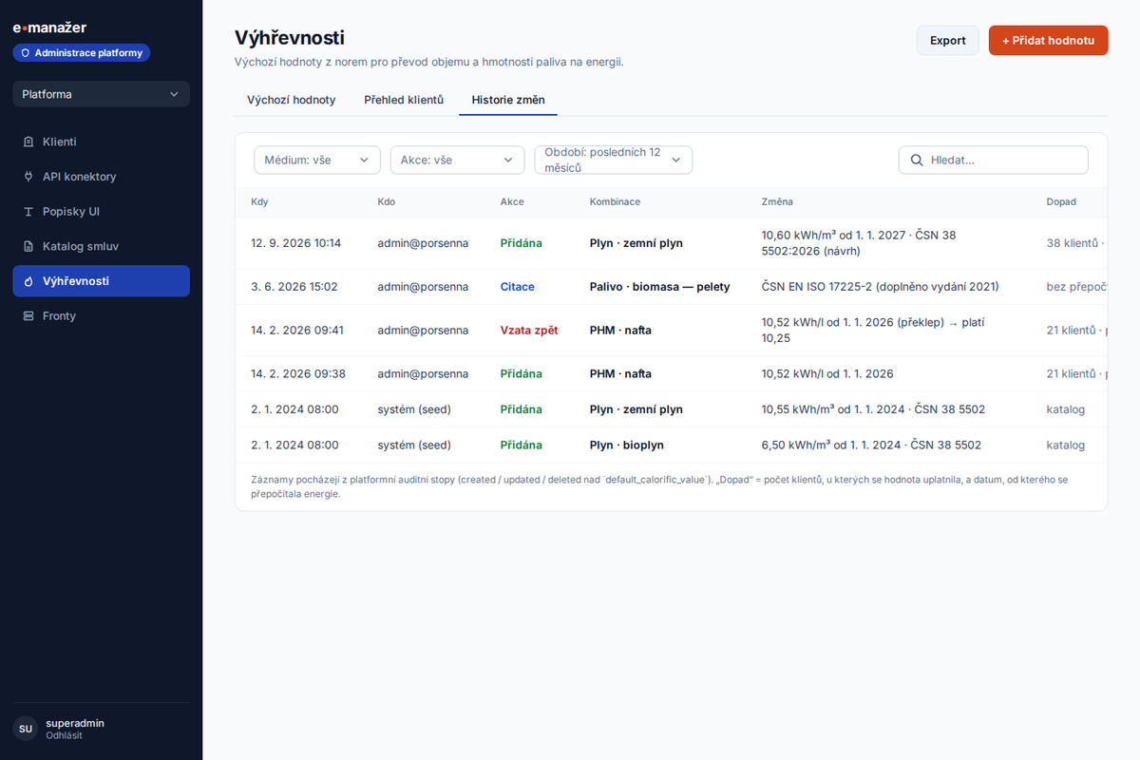Click the Akce column header

(x=512, y=201)
